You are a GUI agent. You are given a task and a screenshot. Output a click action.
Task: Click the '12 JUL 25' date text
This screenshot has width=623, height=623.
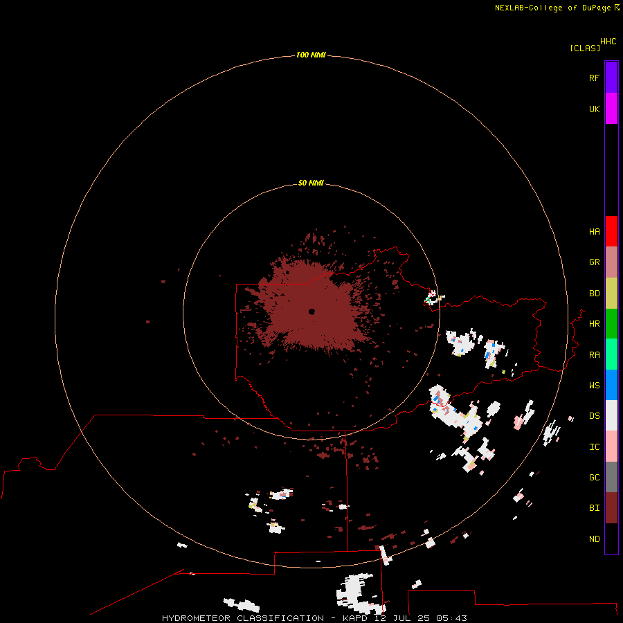401,618
